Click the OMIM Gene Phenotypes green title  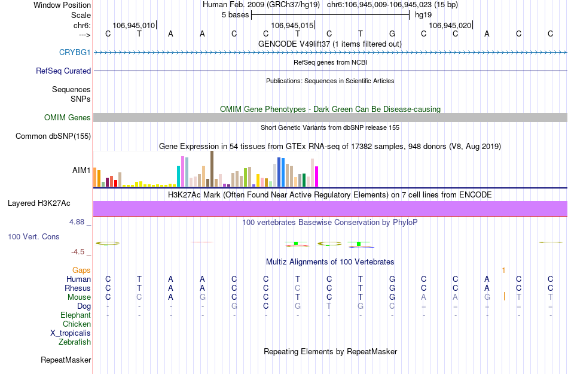330,109
